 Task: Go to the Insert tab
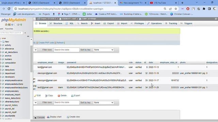click(95, 23)
